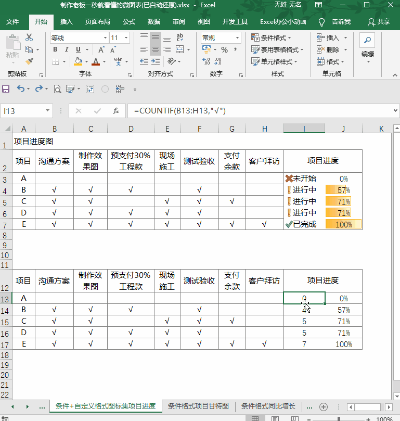400x421 pixels.
Task: Undo the last action
Action: click(20, 88)
